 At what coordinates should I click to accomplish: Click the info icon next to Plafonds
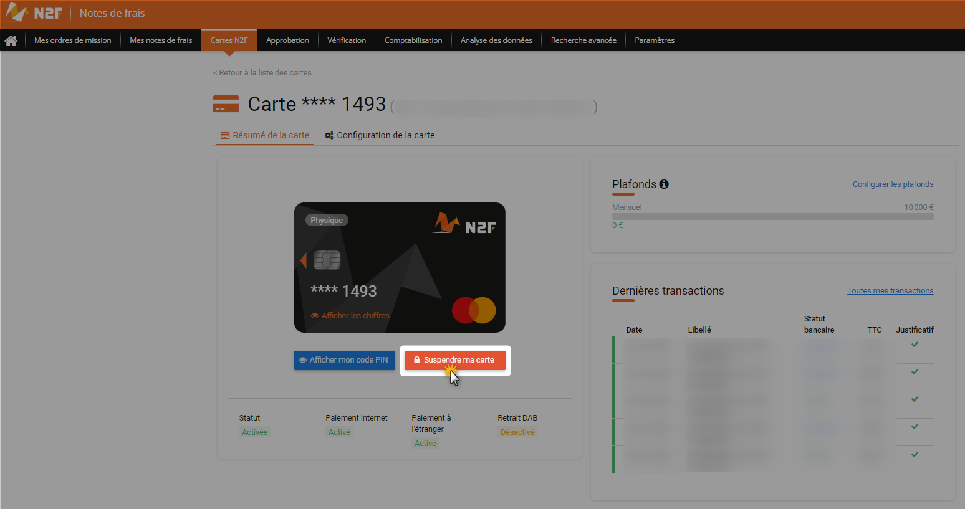point(664,184)
